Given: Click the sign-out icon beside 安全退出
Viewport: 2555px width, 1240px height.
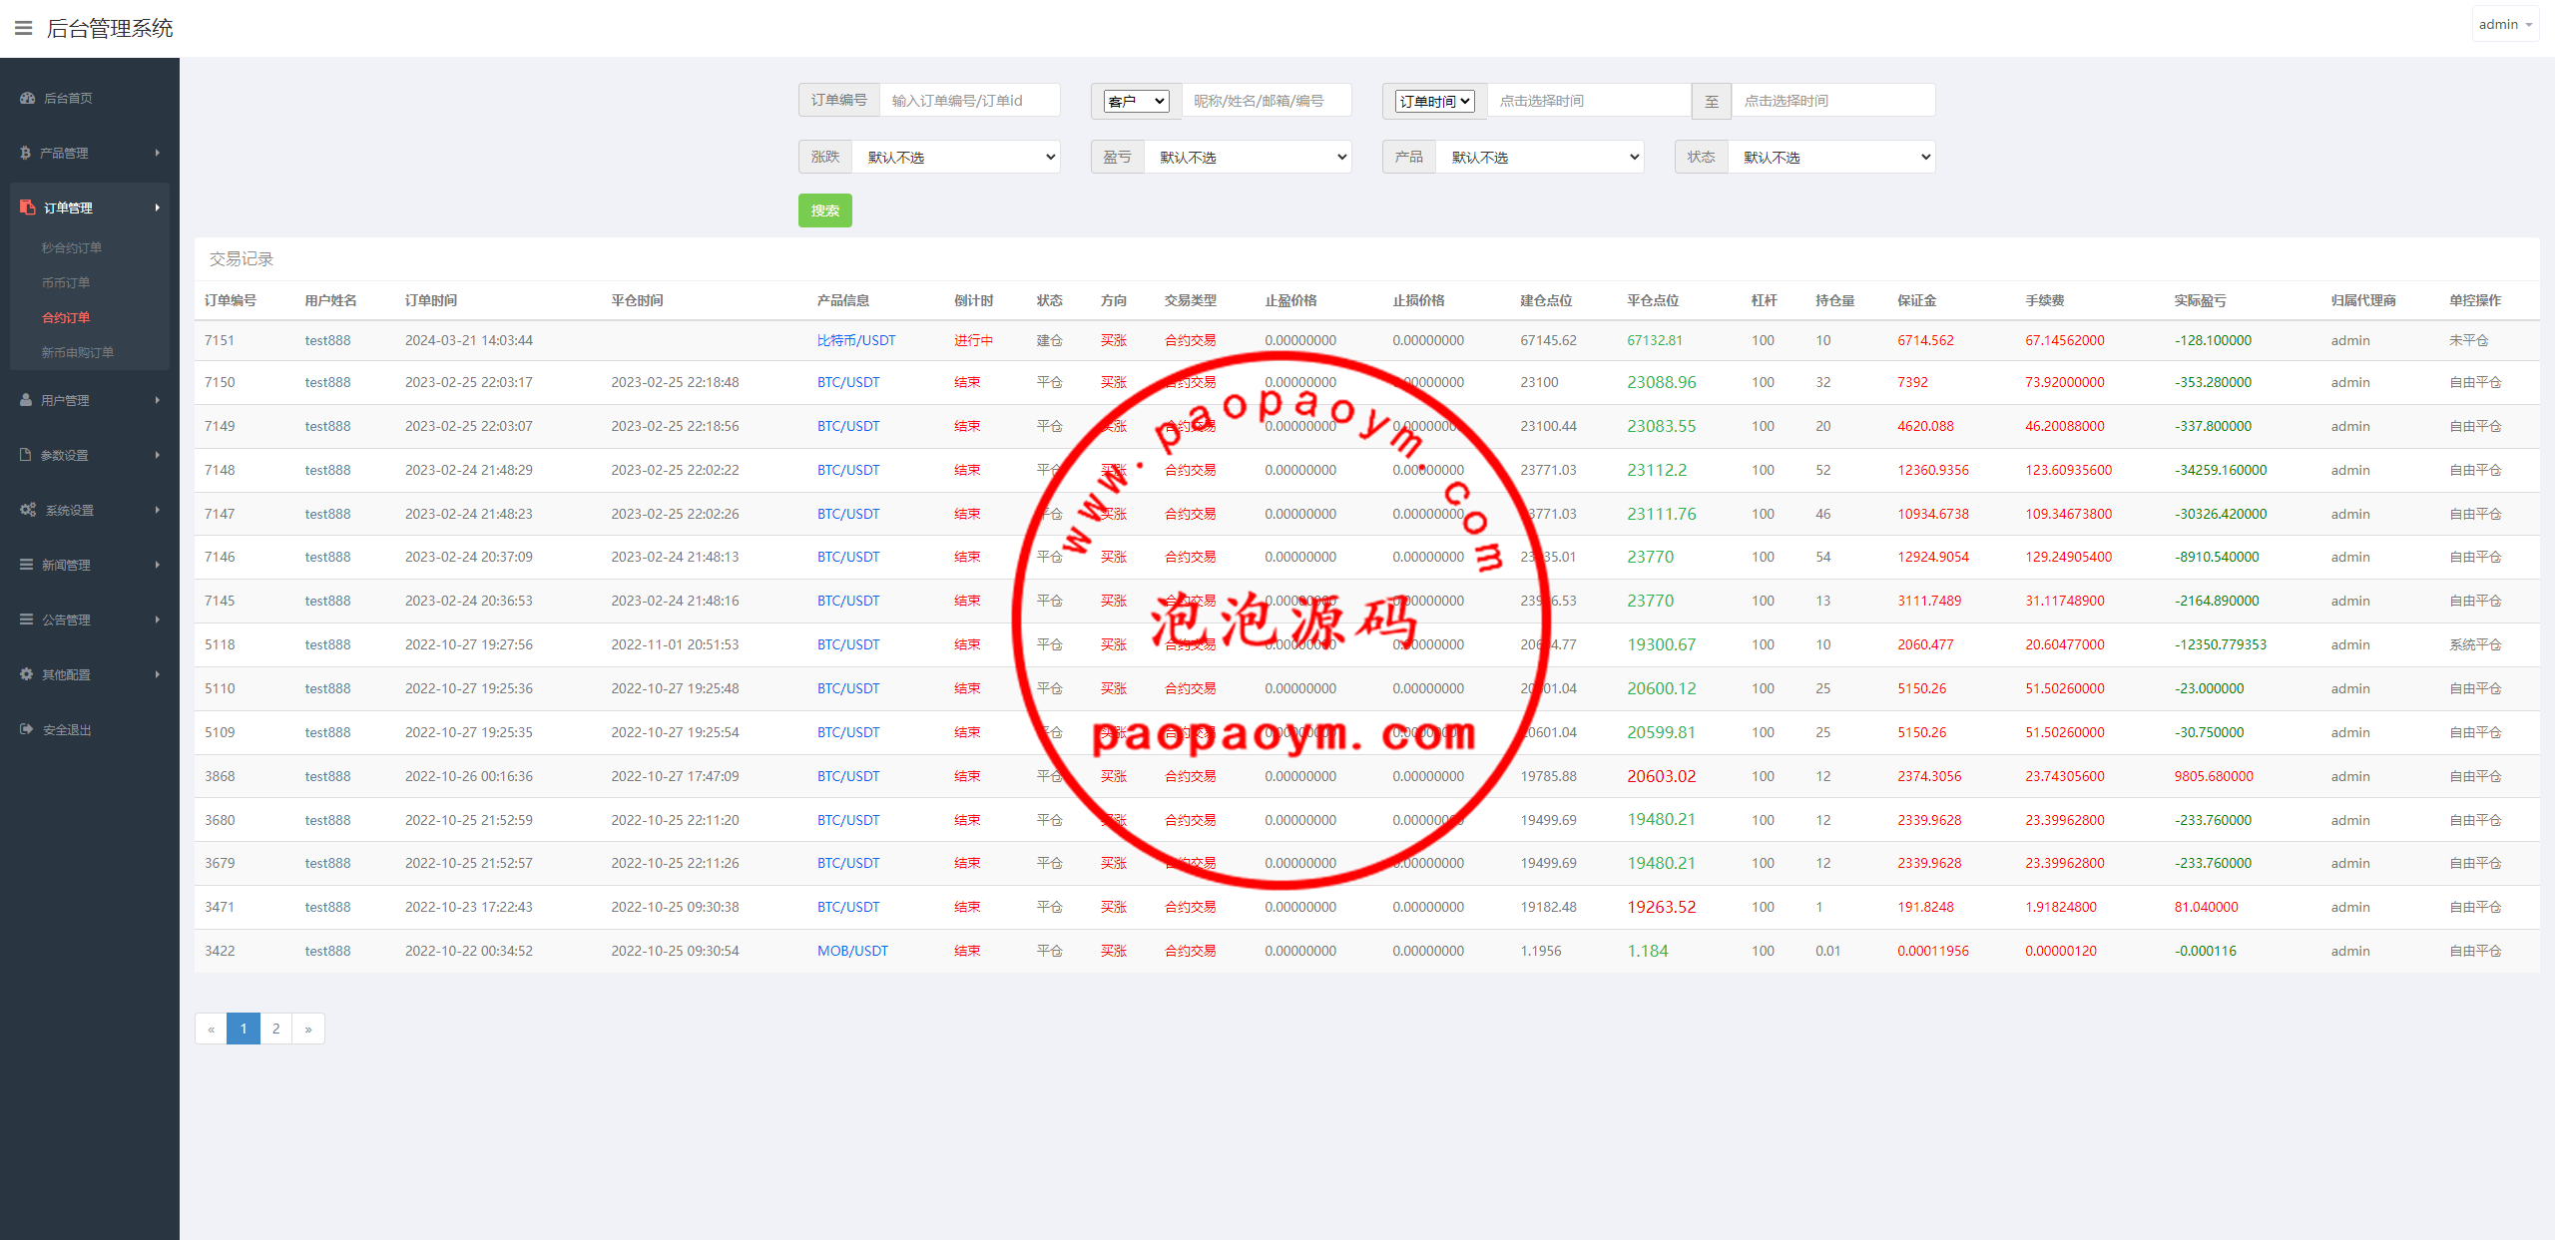Looking at the screenshot, I should pyautogui.click(x=26, y=729).
